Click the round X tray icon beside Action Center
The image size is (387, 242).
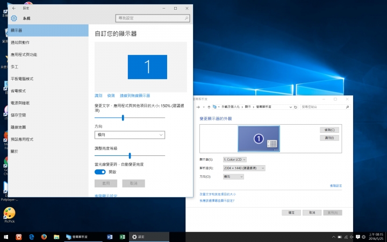coord(363,237)
